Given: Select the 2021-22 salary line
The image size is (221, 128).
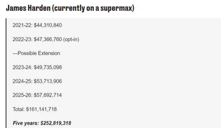Looking at the screenshot, I should point(37,25).
